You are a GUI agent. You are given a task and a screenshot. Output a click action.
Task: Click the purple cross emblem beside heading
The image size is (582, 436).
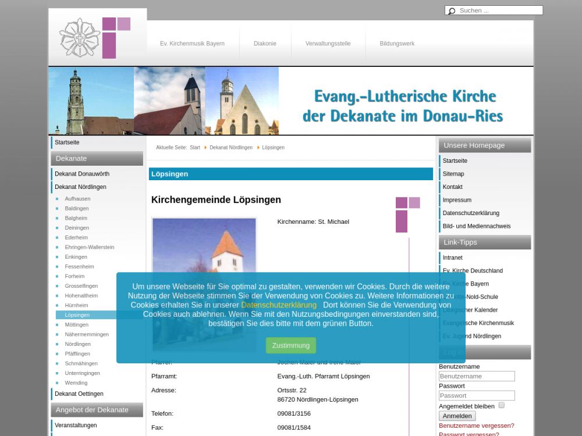(407, 214)
